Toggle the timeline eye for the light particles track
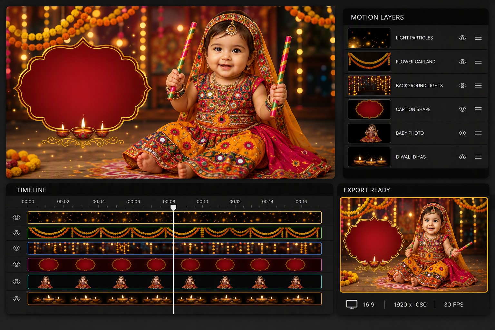This screenshot has height=330, width=495. (16, 218)
